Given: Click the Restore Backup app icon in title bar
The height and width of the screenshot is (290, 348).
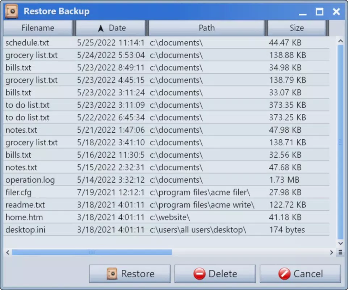Looking at the screenshot, I should (12, 11).
